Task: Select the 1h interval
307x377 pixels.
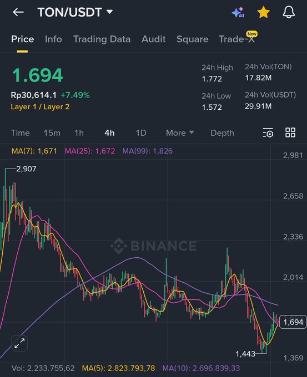Action: [79, 133]
